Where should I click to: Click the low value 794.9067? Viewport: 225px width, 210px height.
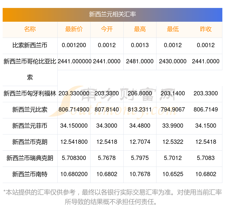click(x=173, y=110)
